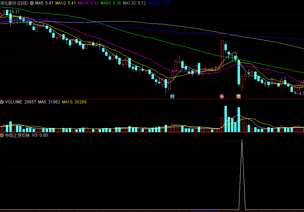Click the 涨 limit-up marker icon

222,96
